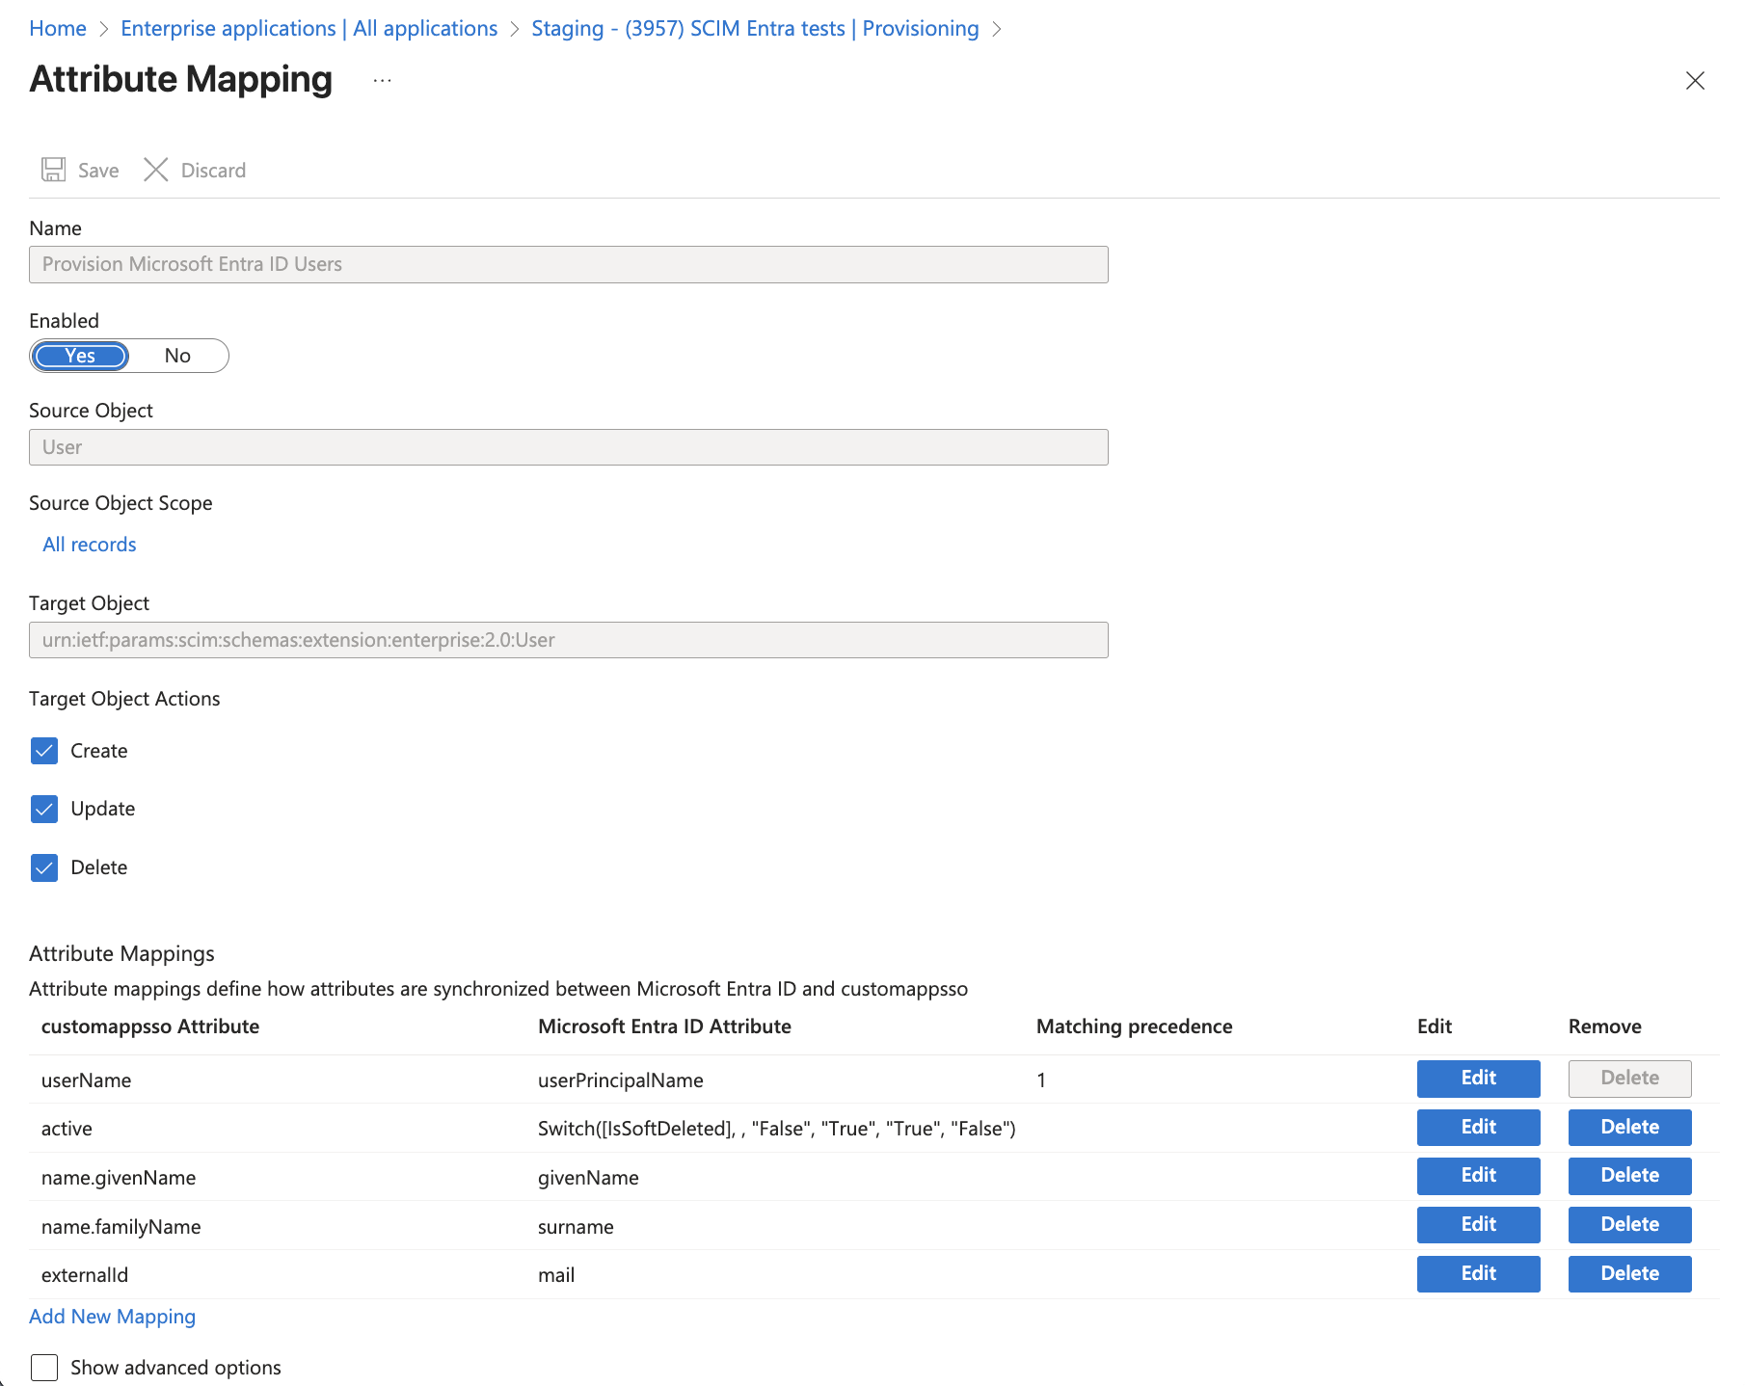
Task: Delete the active attribute mapping
Action: click(1629, 1127)
